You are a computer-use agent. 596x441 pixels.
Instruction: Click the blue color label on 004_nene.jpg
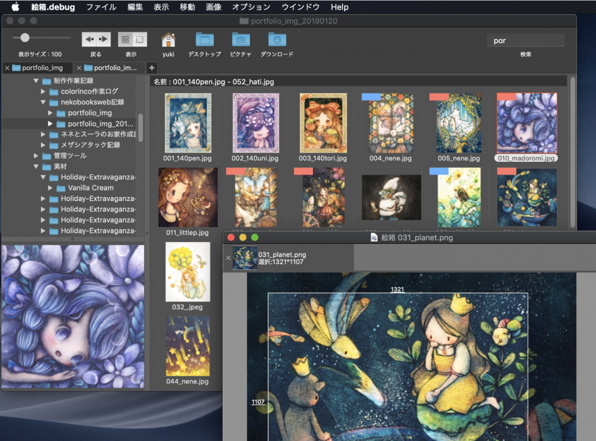pyautogui.click(x=371, y=97)
